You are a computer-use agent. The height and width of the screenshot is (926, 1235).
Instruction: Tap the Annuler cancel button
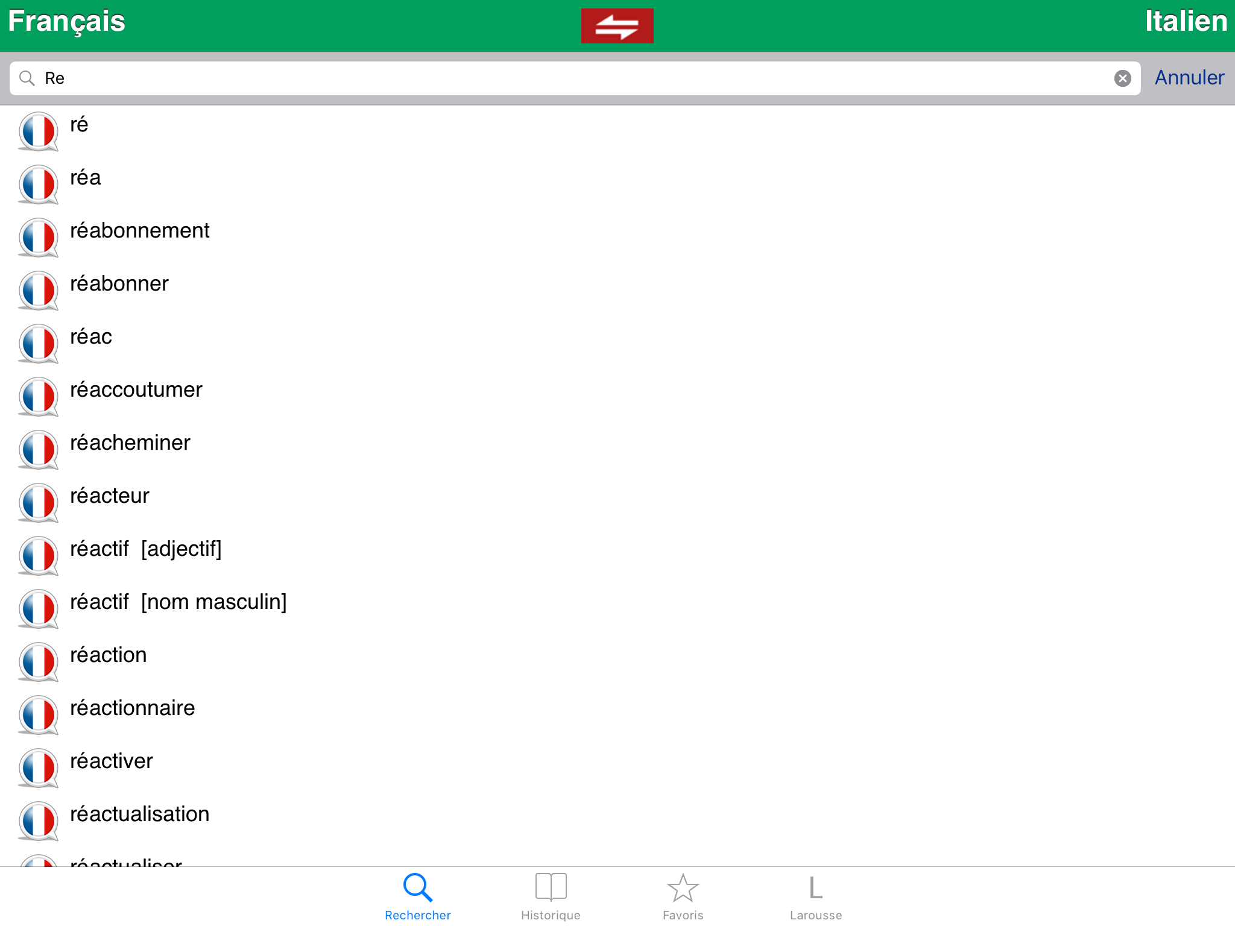[1189, 78]
